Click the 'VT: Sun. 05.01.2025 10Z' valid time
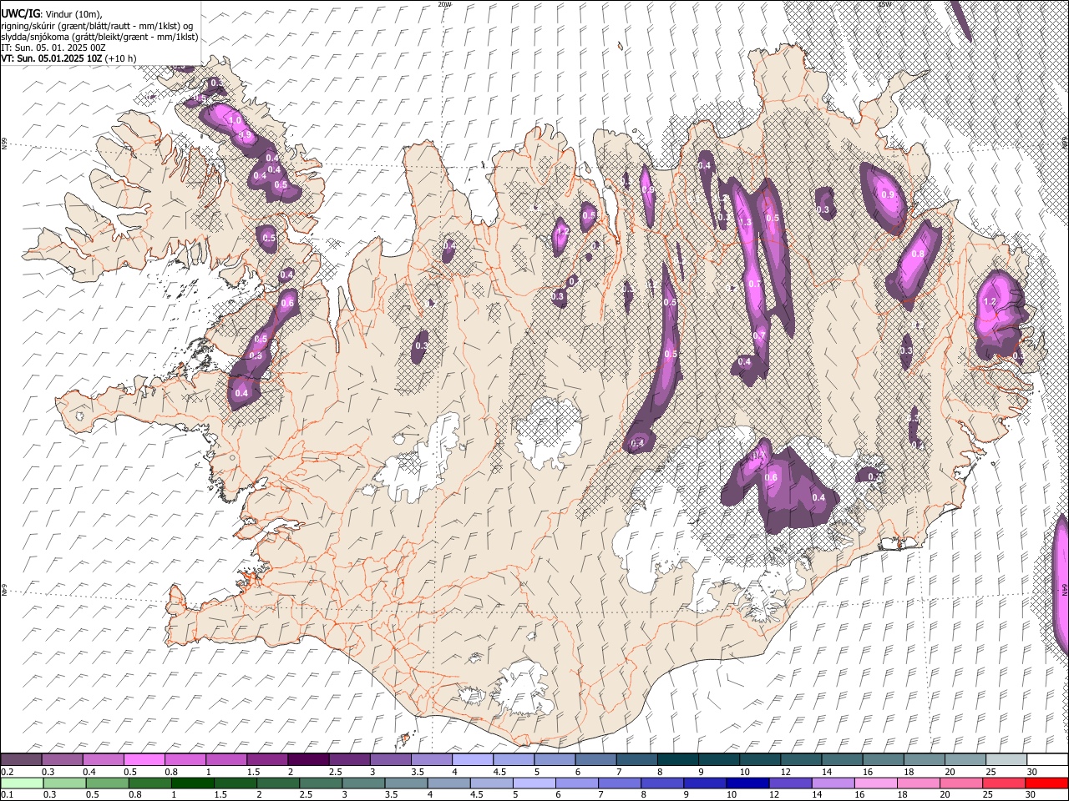The width and height of the screenshot is (1069, 801). point(52,58)
